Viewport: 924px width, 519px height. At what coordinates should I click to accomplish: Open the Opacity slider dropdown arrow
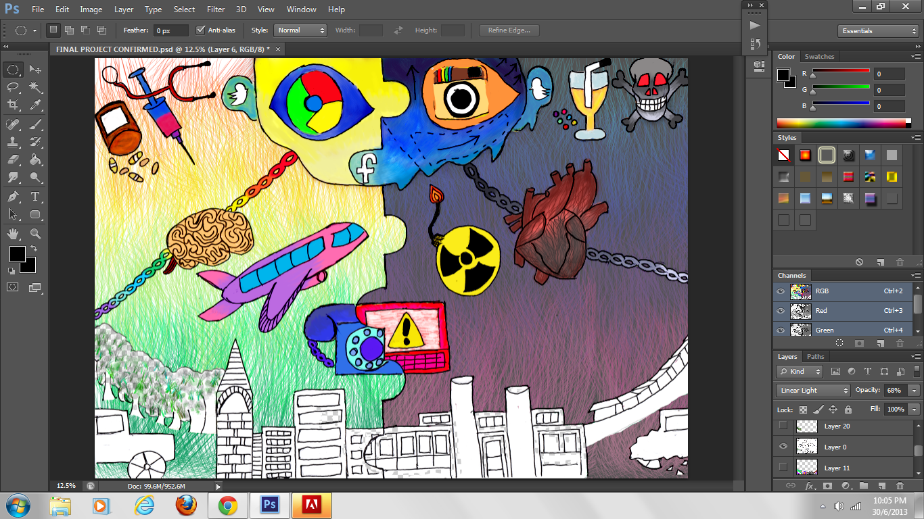[x=915, y=391]
